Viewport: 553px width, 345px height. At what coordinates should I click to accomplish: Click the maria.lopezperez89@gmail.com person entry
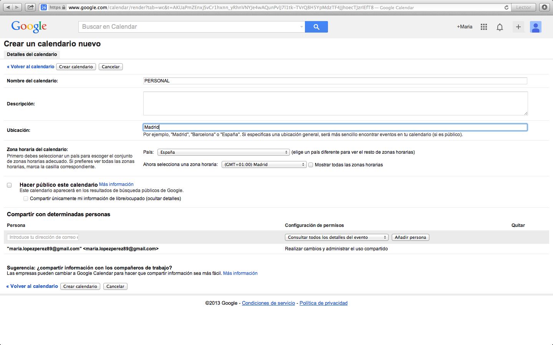click(x=83, y=249)
